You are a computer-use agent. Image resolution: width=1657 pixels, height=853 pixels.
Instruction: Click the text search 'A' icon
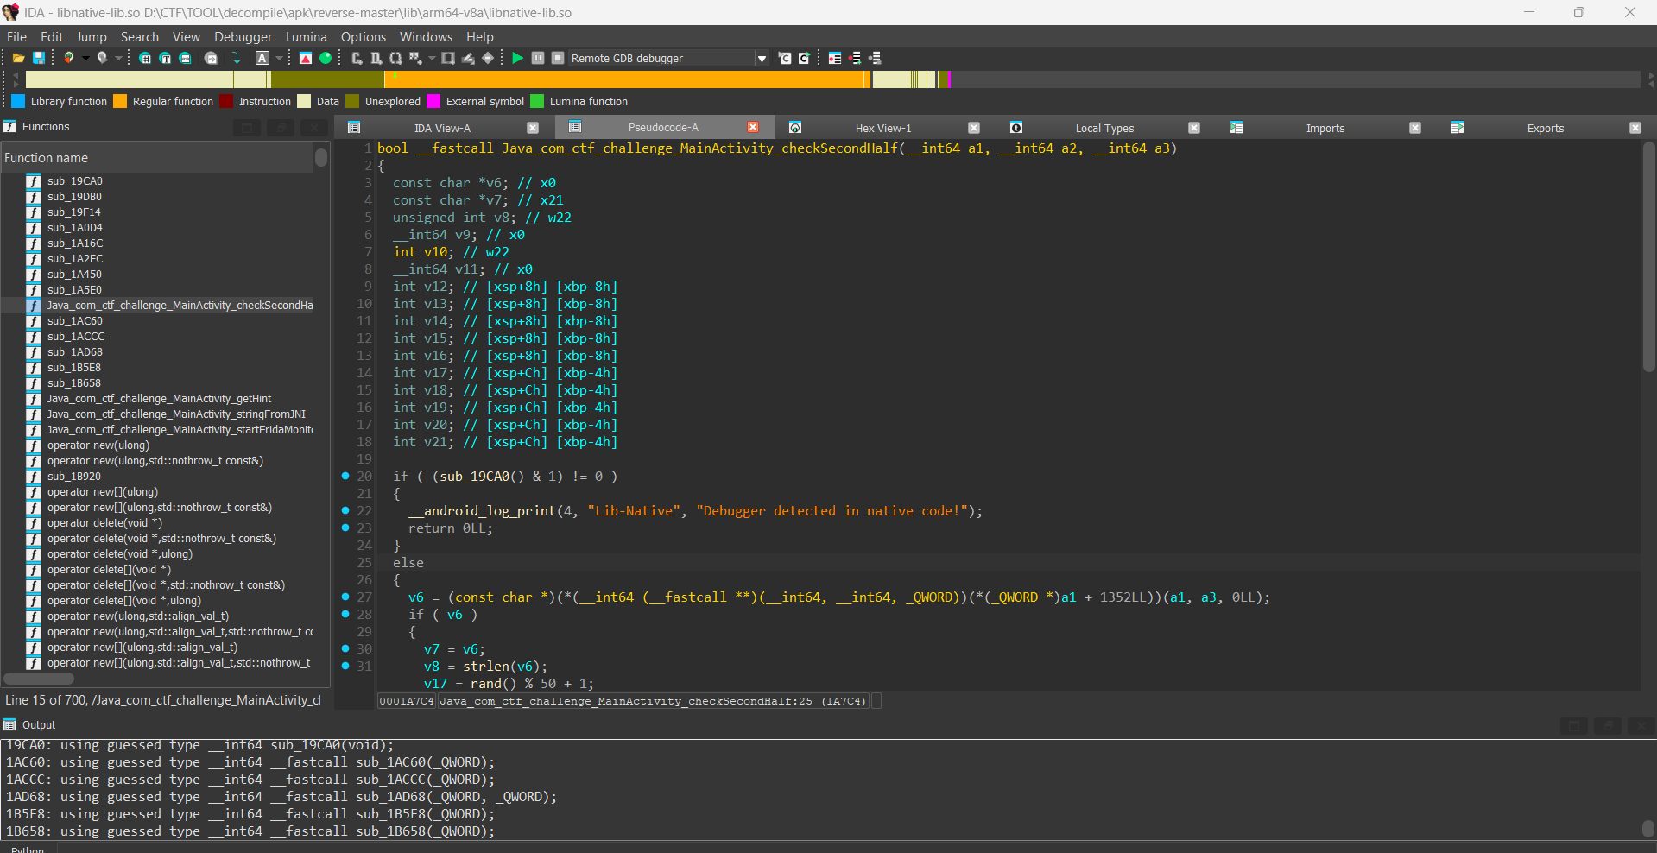[x=262, y=58]
